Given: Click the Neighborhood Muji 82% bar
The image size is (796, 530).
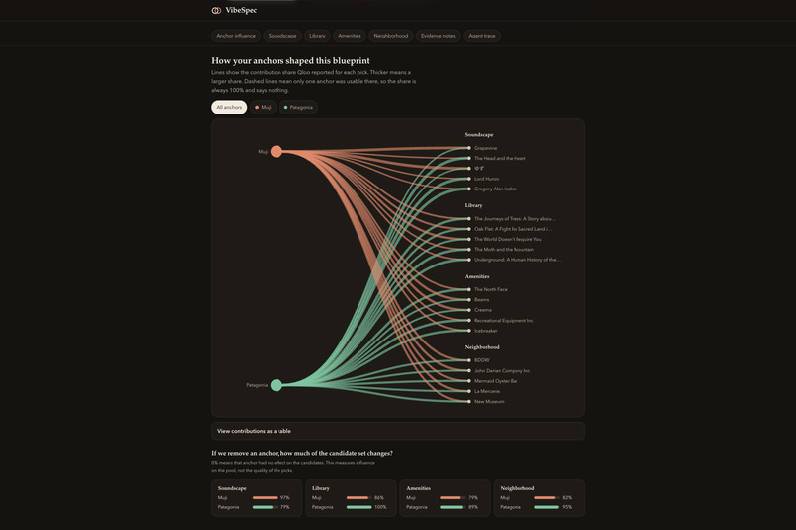Looking at the screenshot, I should point(547,498).
